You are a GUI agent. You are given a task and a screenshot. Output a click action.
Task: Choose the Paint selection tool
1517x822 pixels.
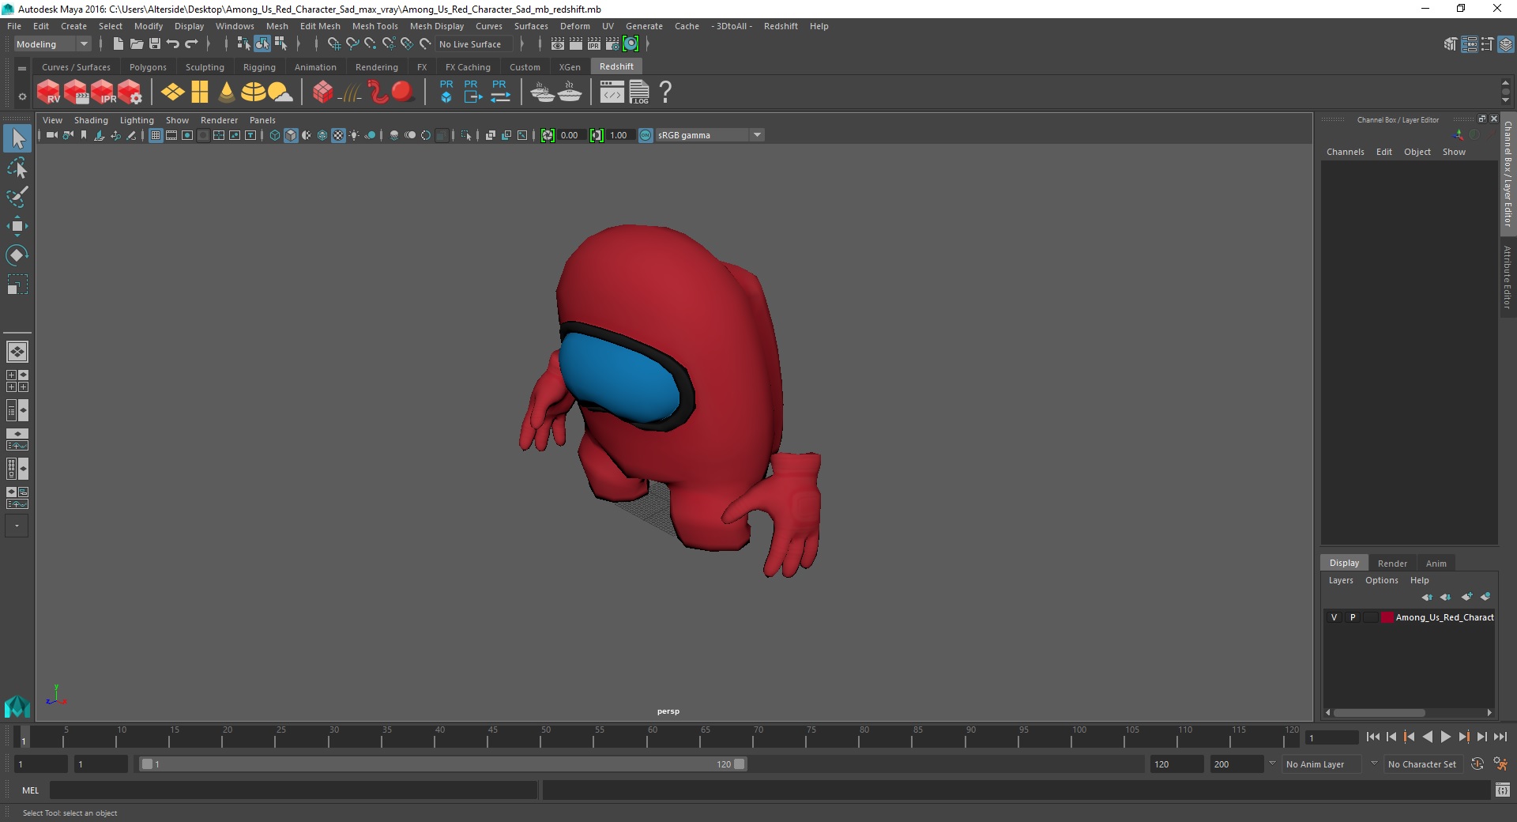tap(17, 197)
